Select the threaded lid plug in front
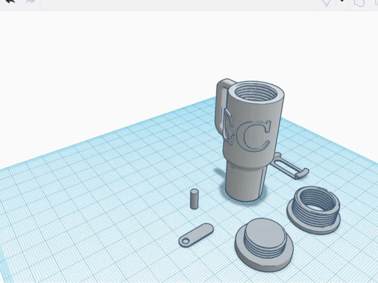378x283 pixels. tap(264, 245)
